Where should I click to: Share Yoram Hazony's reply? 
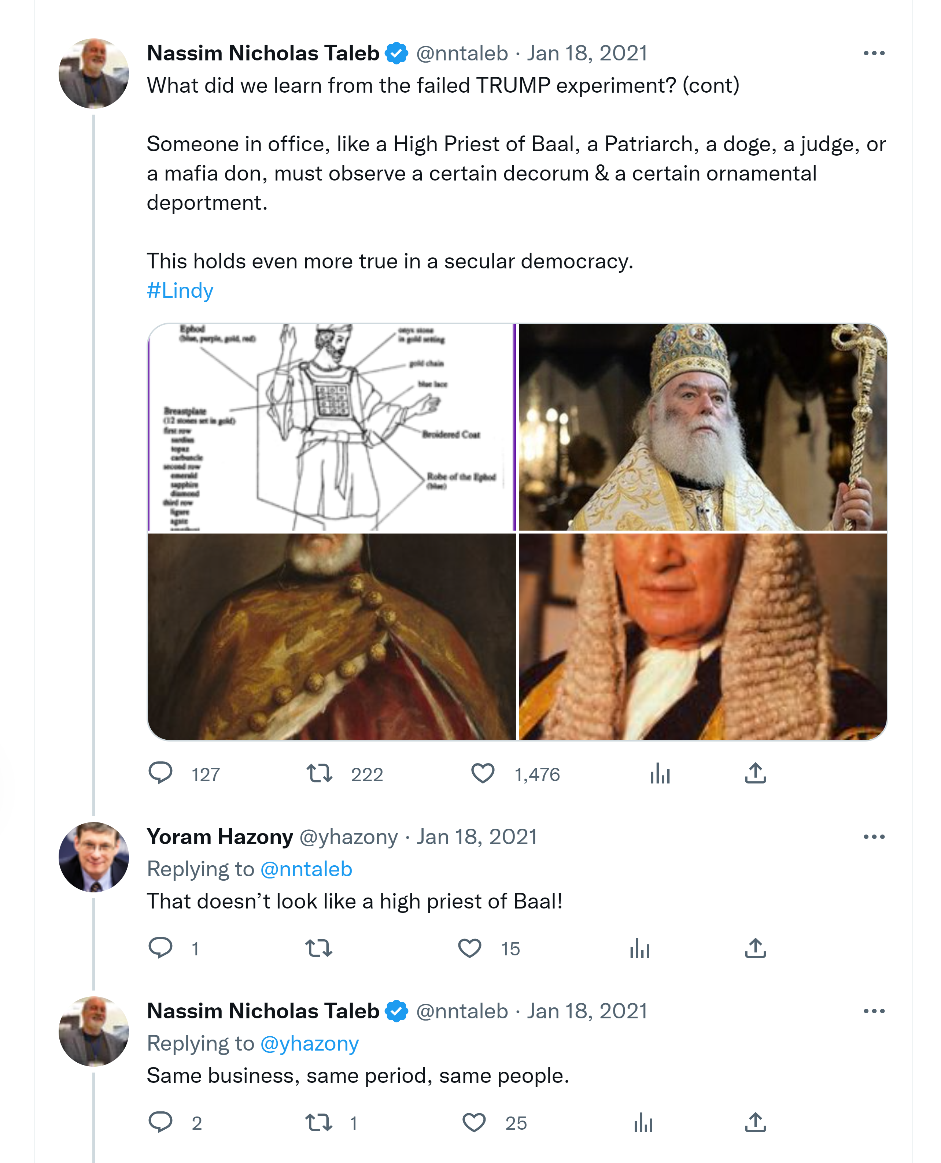[755, 948]
